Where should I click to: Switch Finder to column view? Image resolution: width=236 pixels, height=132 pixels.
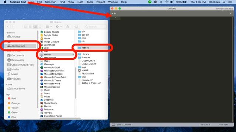tap(35, 27)
